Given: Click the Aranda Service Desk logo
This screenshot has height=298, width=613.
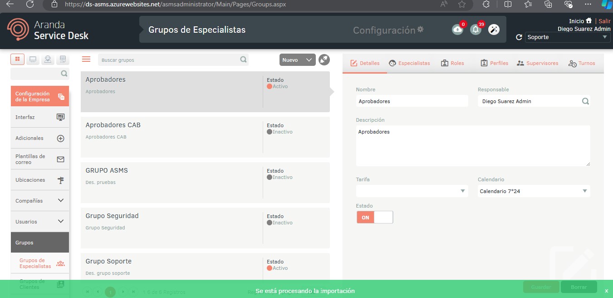Looking at the screenshot, I should [x=48, y=30].
